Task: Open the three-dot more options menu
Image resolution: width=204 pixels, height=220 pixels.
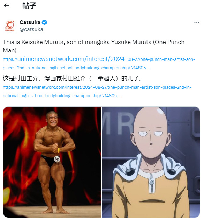Action: coord(197,22)
